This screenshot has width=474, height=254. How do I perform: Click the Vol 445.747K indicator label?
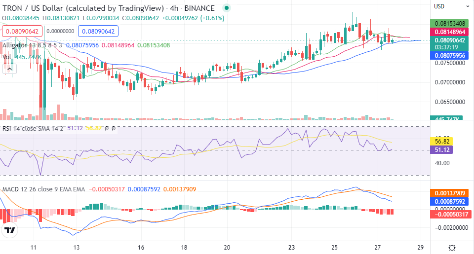click(22, 57)
